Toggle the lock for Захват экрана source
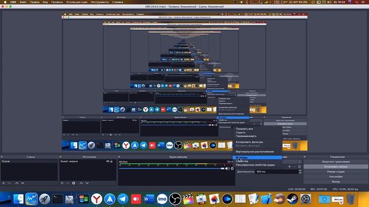 pyautogui.click(x=111, y=161)
